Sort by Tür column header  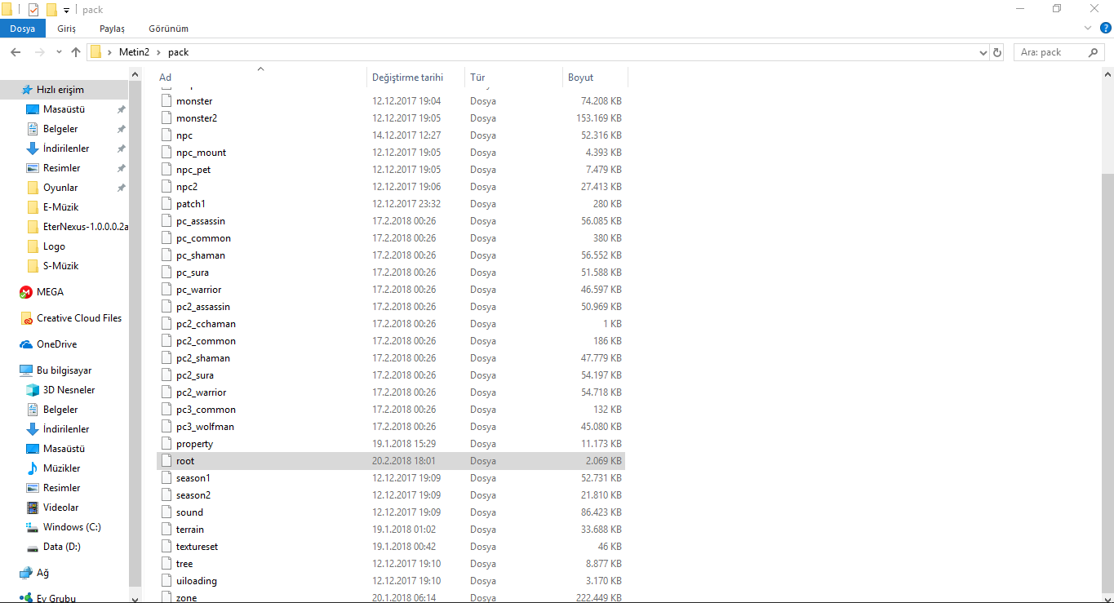coord(513,78)
